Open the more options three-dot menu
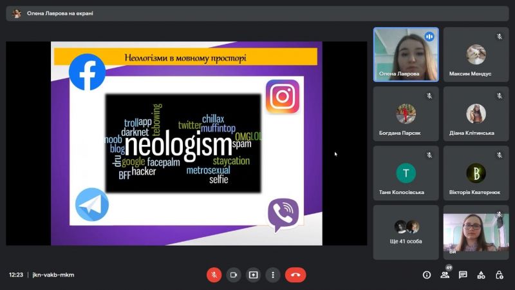Image resolution: width=515 pixels, height=290 pixels. pyautogui.click(x=272, y=275)
